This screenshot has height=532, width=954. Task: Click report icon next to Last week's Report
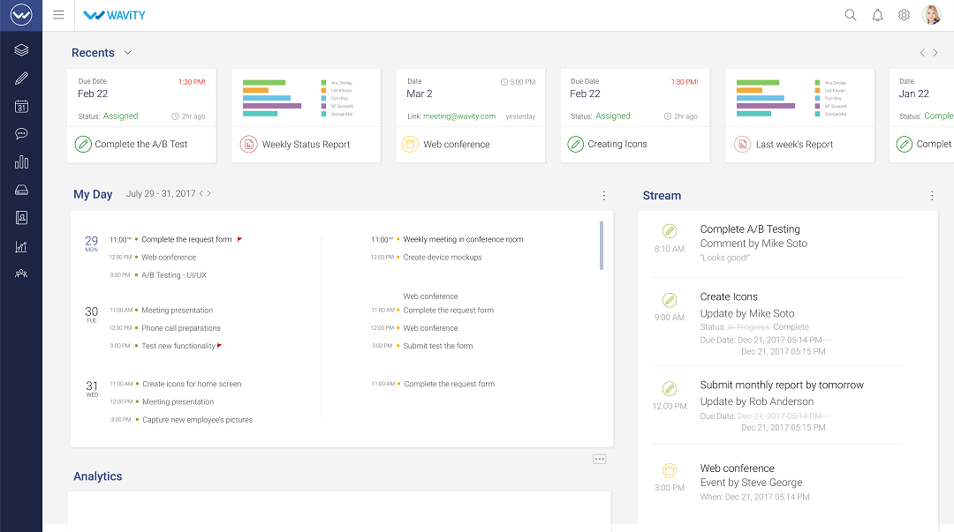click(742, 144)
